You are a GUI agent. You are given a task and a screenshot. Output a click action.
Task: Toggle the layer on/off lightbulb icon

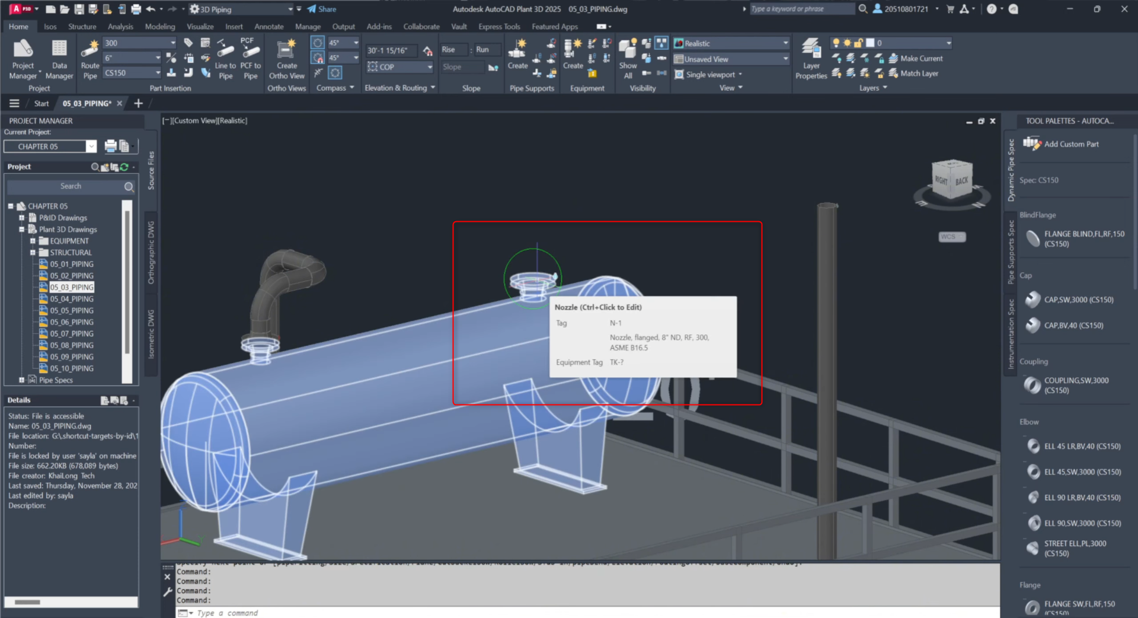pyautogui.click(x=836, y=43)
